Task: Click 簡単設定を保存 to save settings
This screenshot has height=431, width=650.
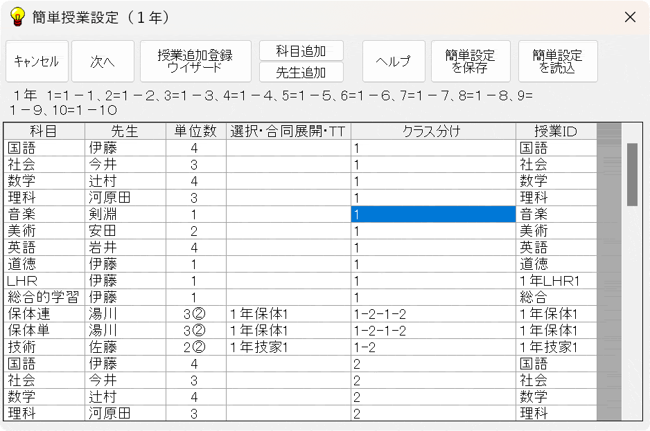Action: coord(471,62)
